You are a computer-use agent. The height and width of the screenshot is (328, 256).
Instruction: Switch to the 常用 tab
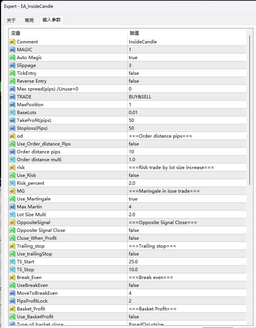pos(29,21)
